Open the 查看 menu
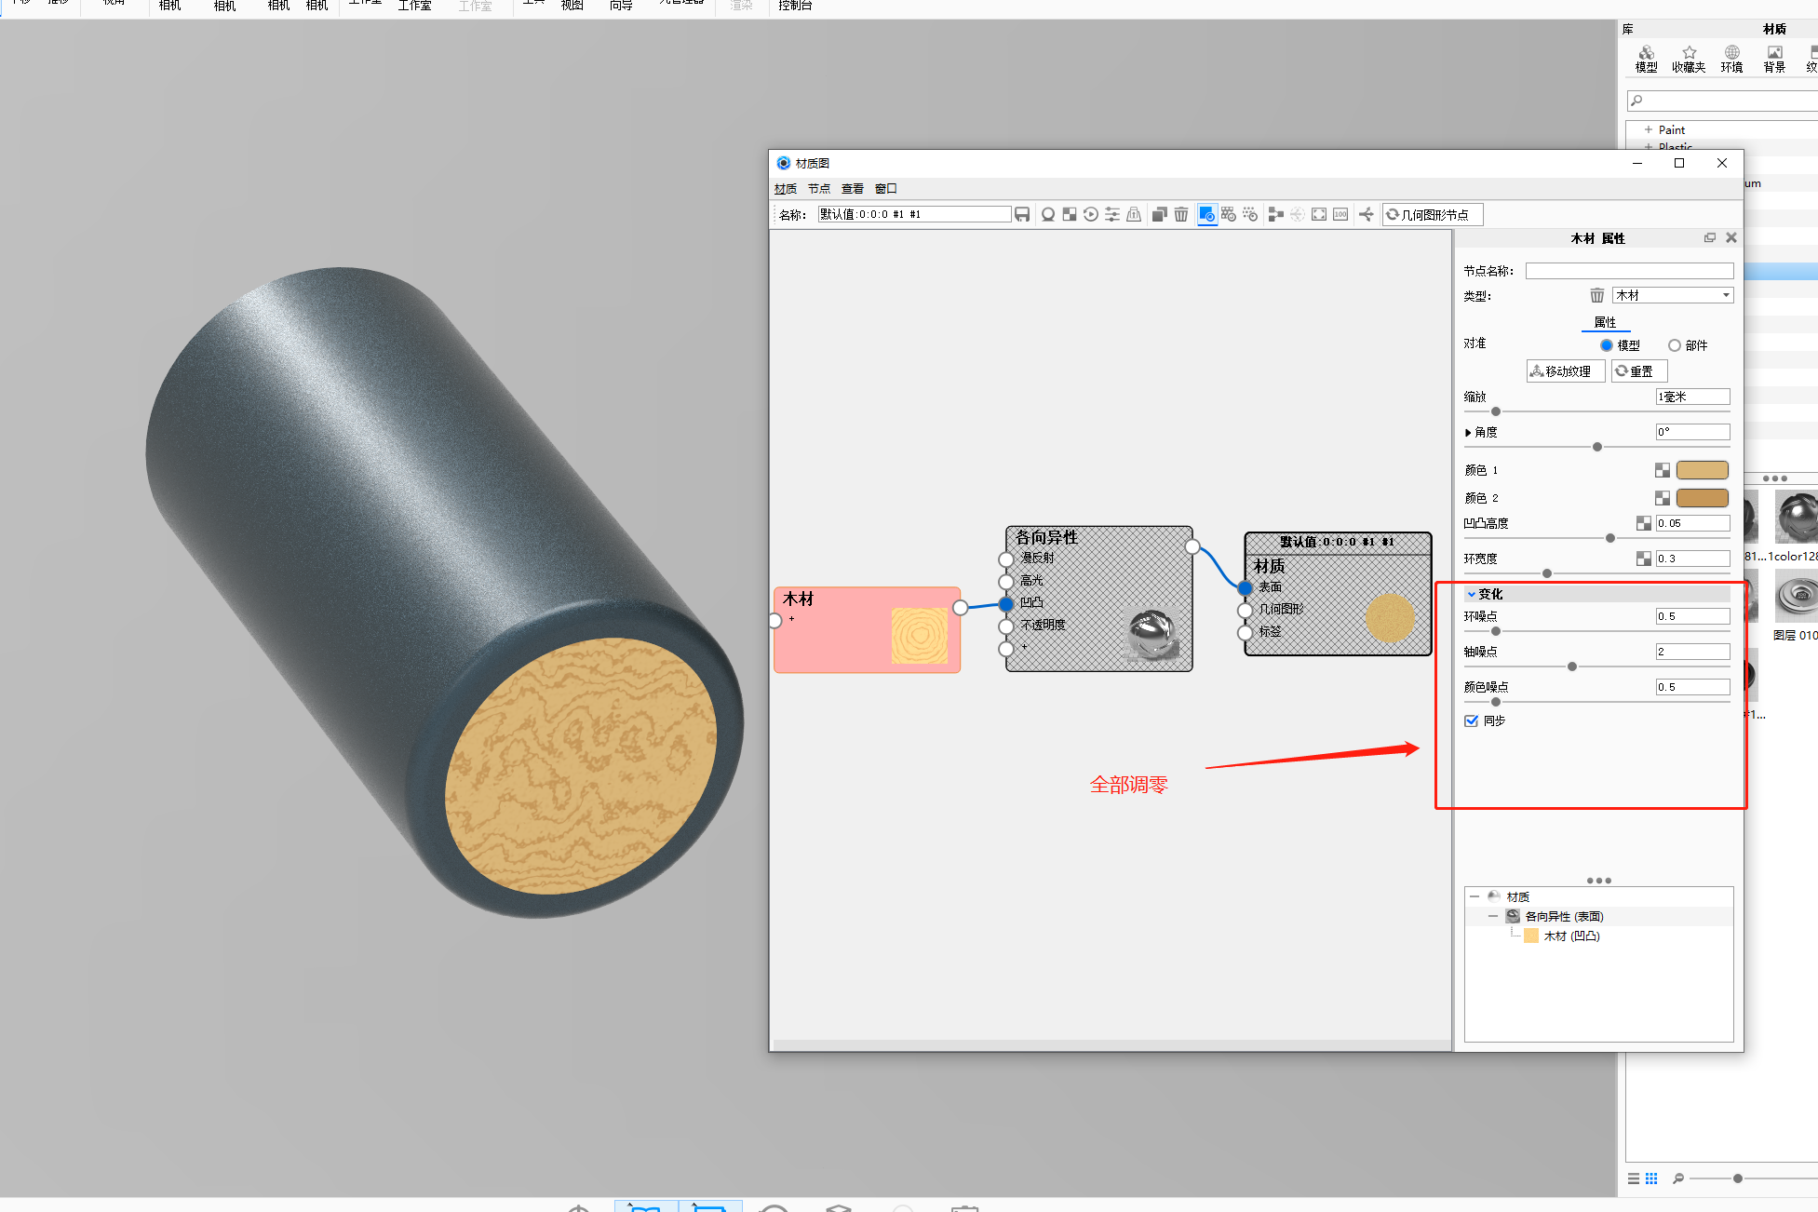1818x1212 pixels. pyautogui.click(x=852, y=189)
